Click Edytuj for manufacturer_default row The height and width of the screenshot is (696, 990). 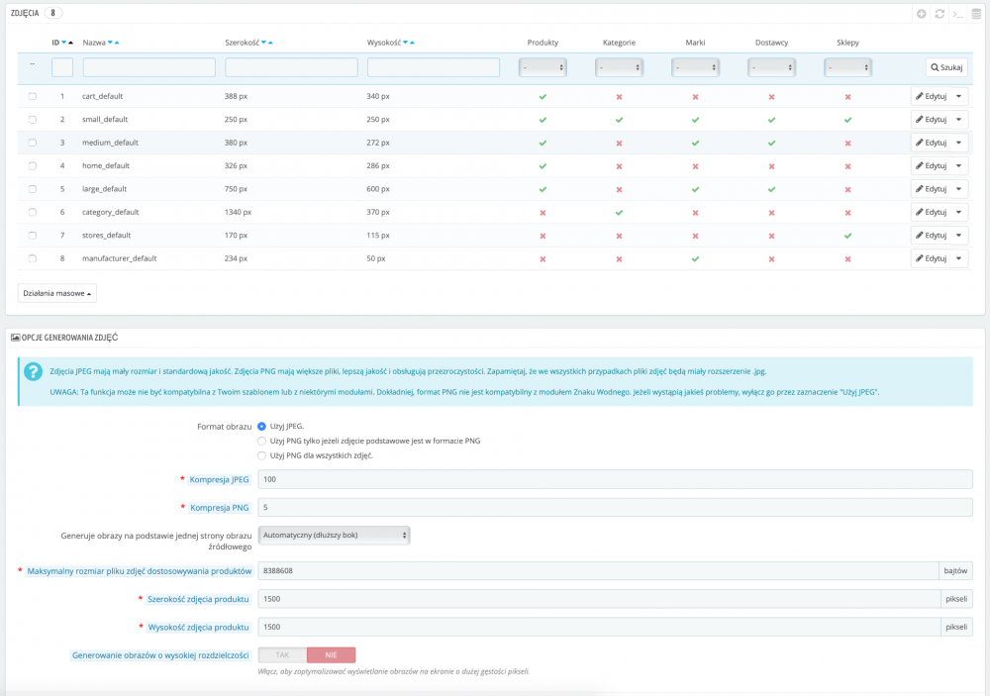point(931,258)
